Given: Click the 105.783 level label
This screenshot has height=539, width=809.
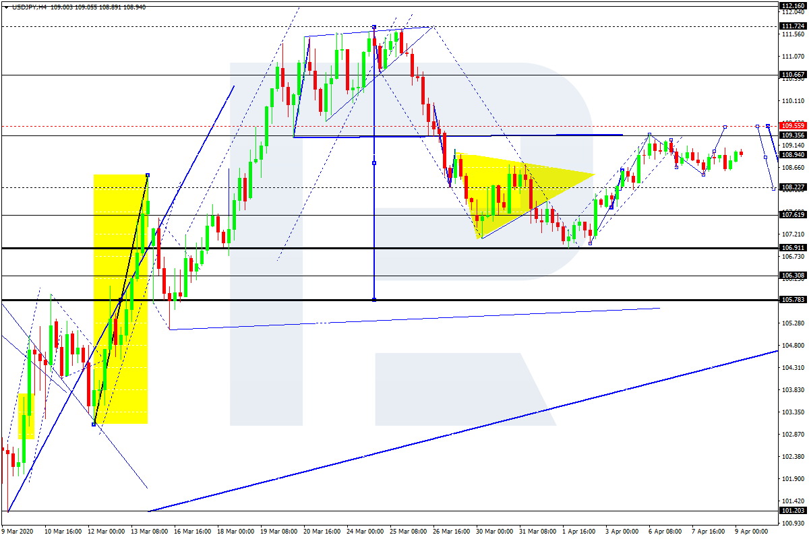Looking at the screenshot, I should (x=792, y=300).
